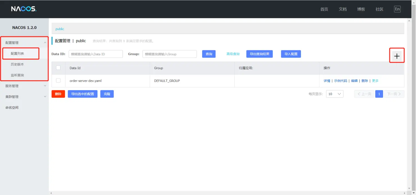Click the NACOS logo in header

[x=24, y=9]
